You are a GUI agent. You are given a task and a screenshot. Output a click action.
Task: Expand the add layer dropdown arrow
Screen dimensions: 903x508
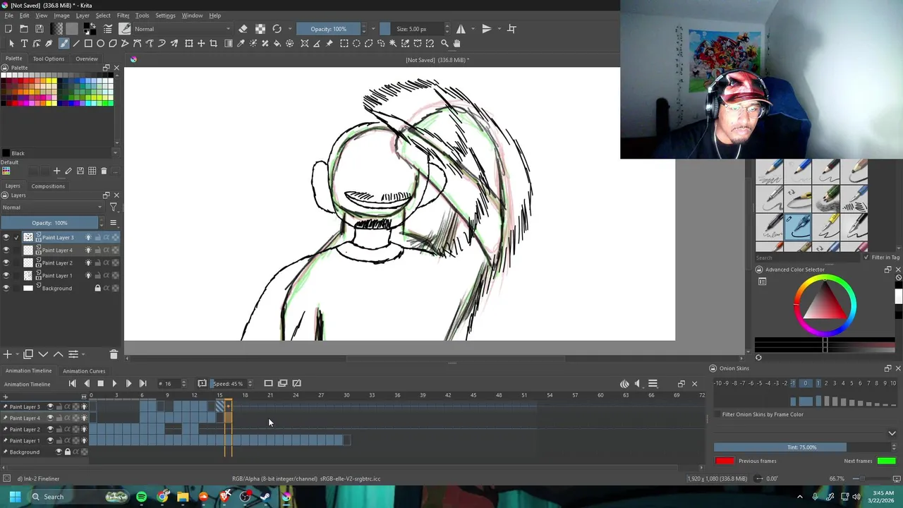click(16, 354)
